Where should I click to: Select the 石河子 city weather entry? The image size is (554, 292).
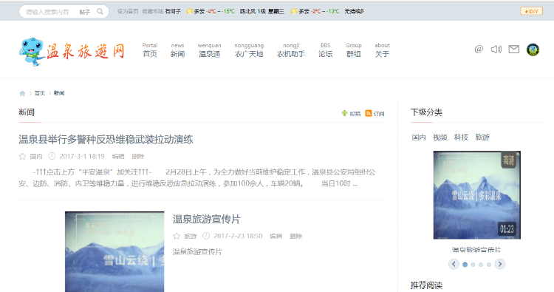173,11
